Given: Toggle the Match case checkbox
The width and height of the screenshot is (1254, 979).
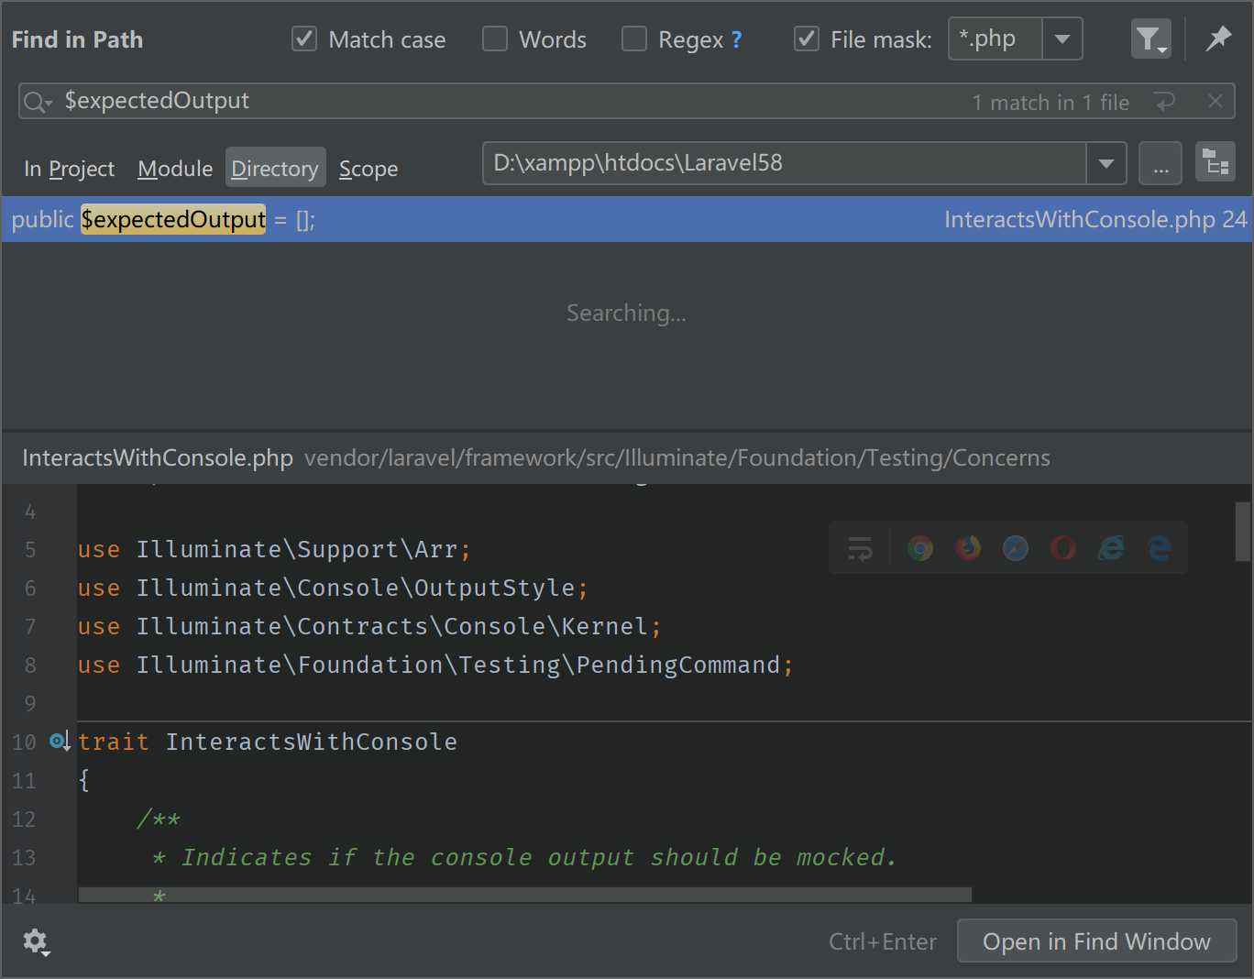Looking at the screenshot, I should pos(304,39).
